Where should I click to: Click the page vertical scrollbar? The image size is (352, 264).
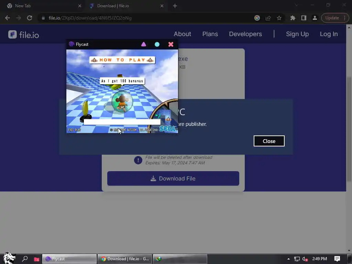coord(349,129)
